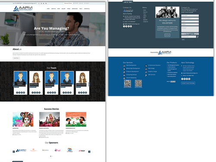Focus the Subject field in contact form
216x162 pixels.
click(x=190, y=24)
